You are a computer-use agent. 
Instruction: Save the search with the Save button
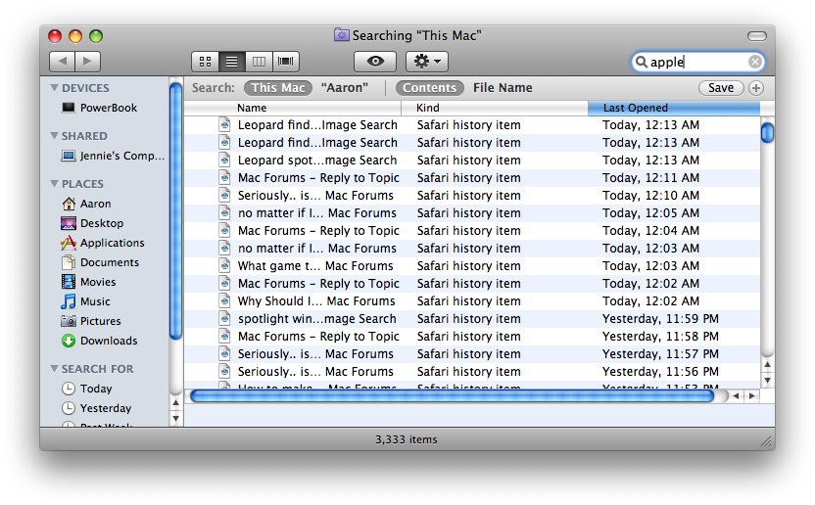(721, 88)
